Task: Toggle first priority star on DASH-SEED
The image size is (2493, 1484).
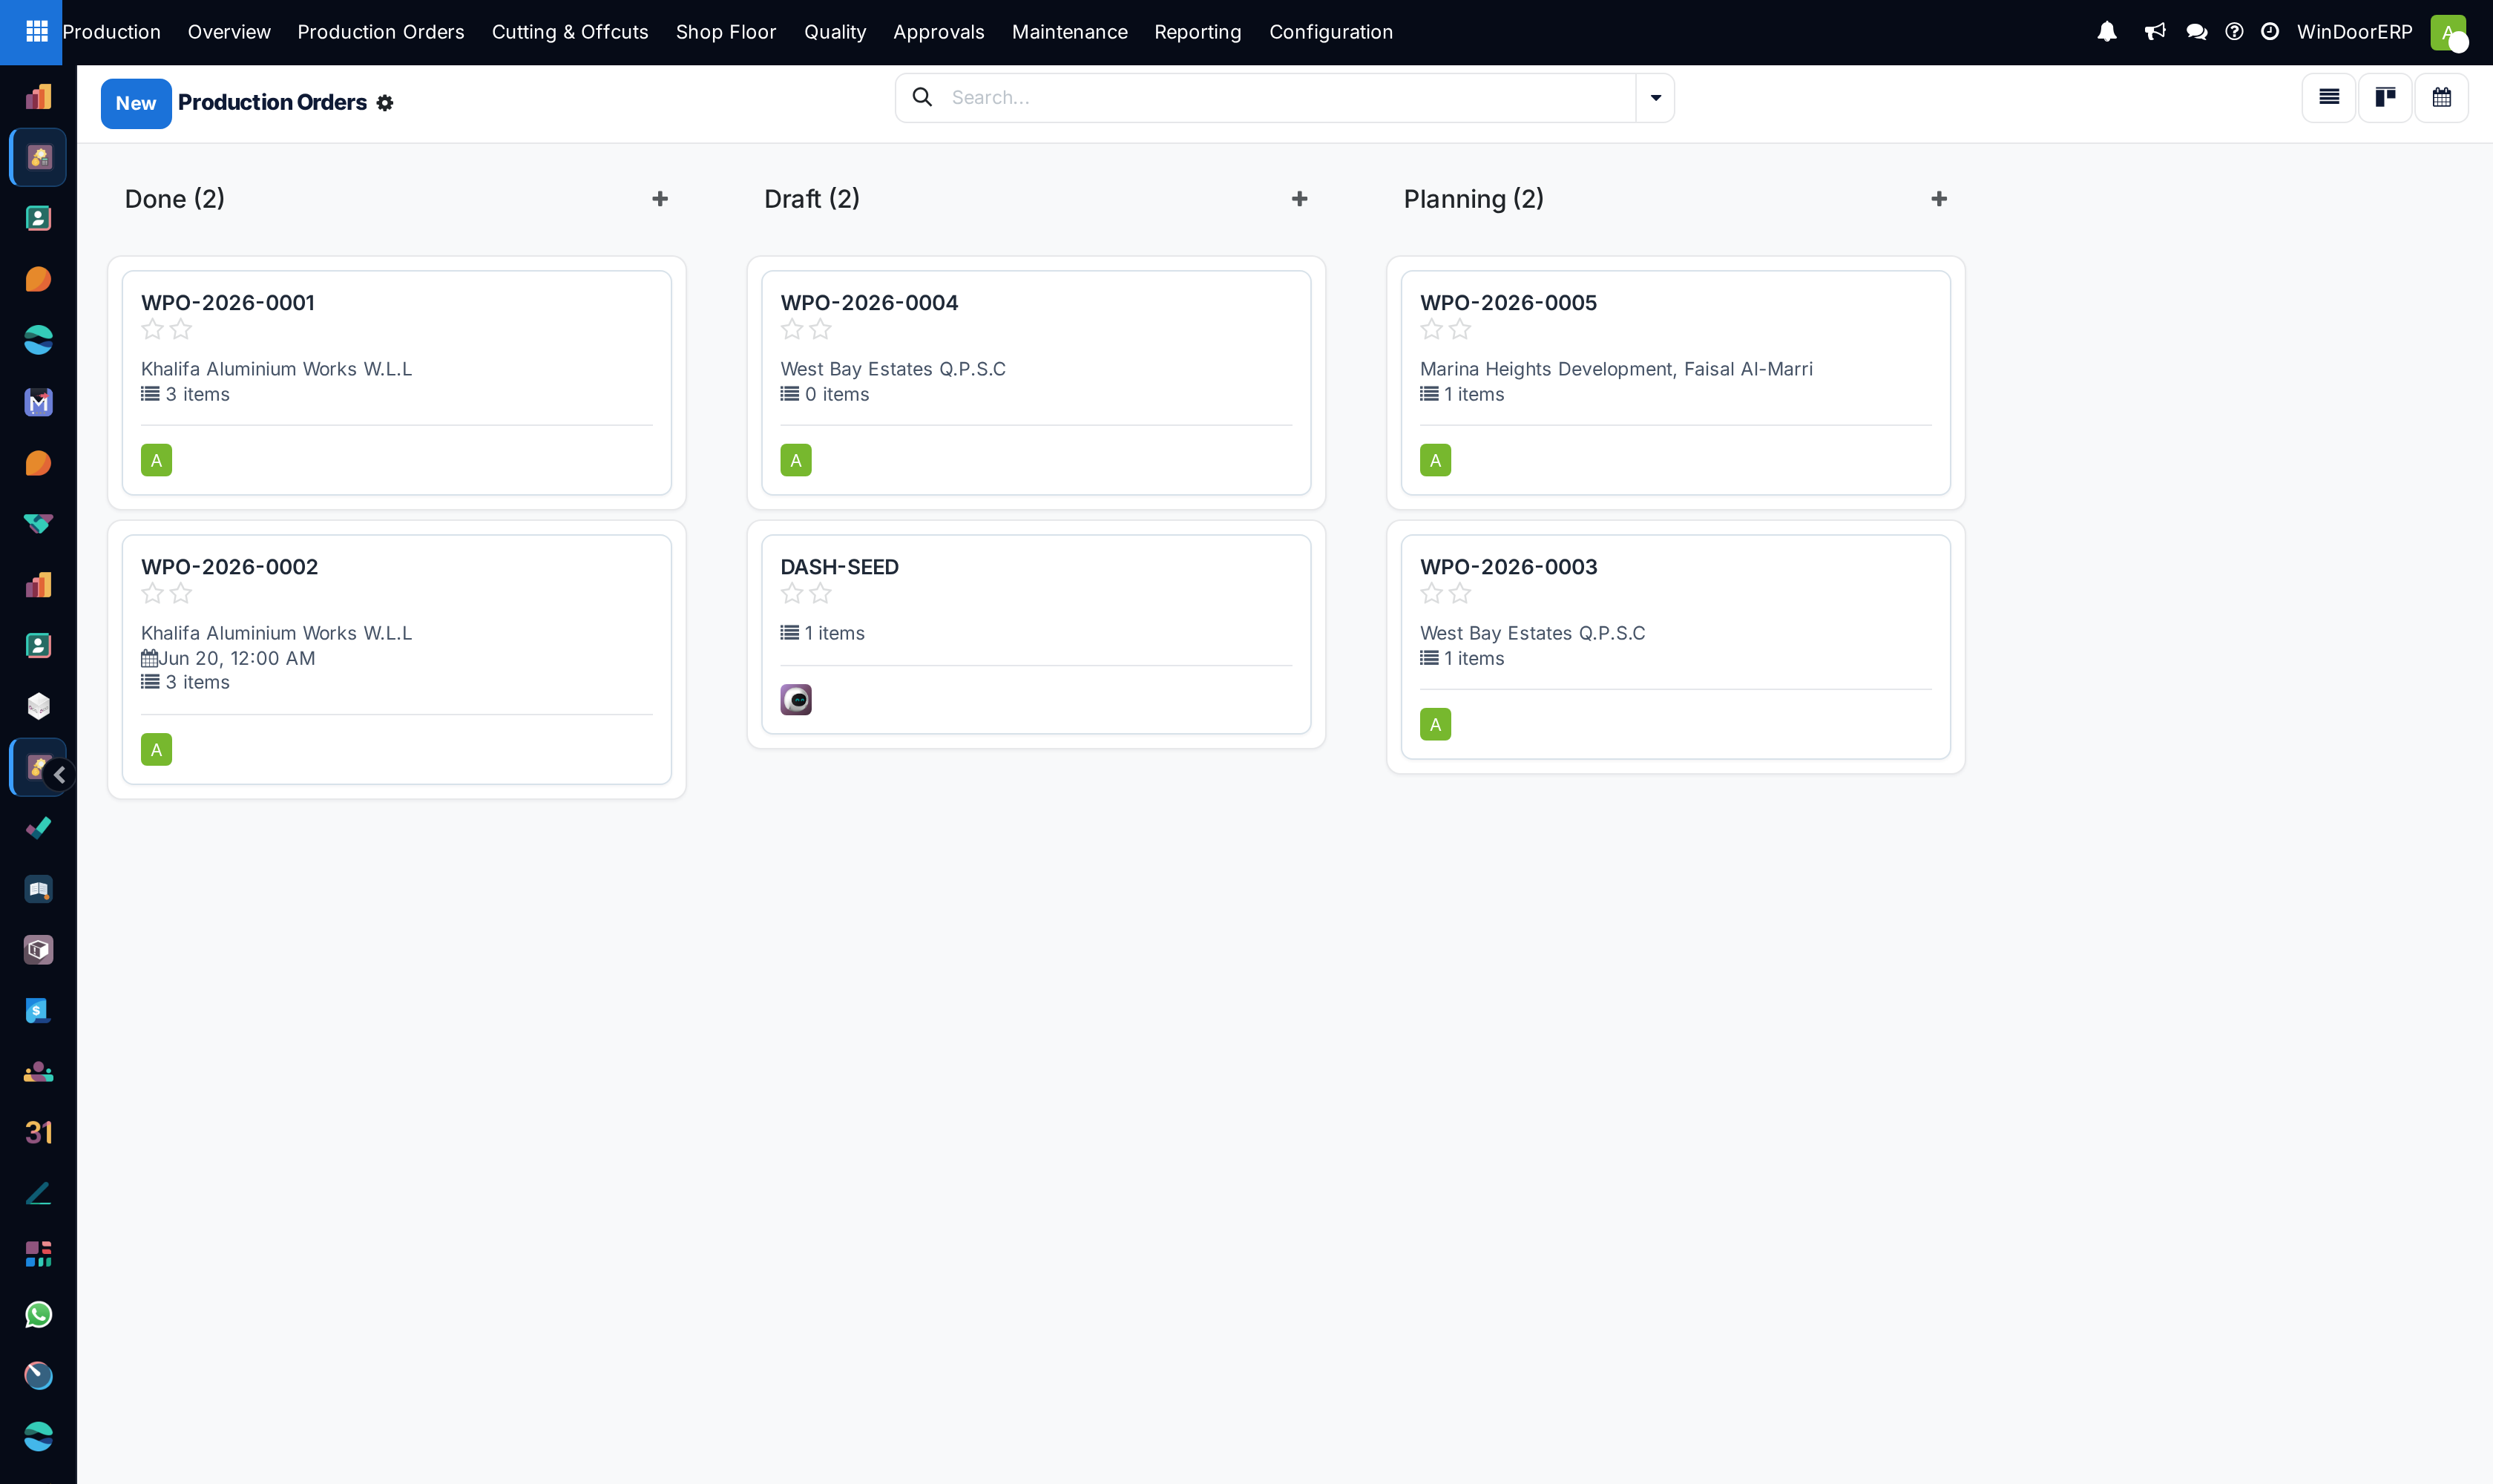Action: point(792,593)
